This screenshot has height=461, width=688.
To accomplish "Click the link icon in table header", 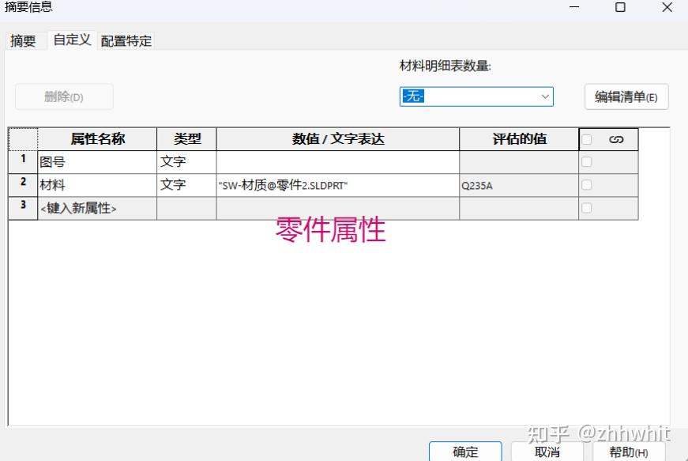I will pos(616,140).
